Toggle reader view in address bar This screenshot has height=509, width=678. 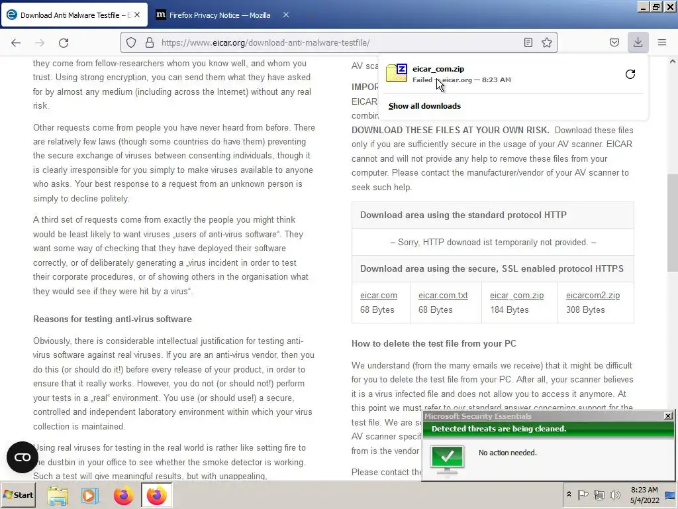point(528,42)
